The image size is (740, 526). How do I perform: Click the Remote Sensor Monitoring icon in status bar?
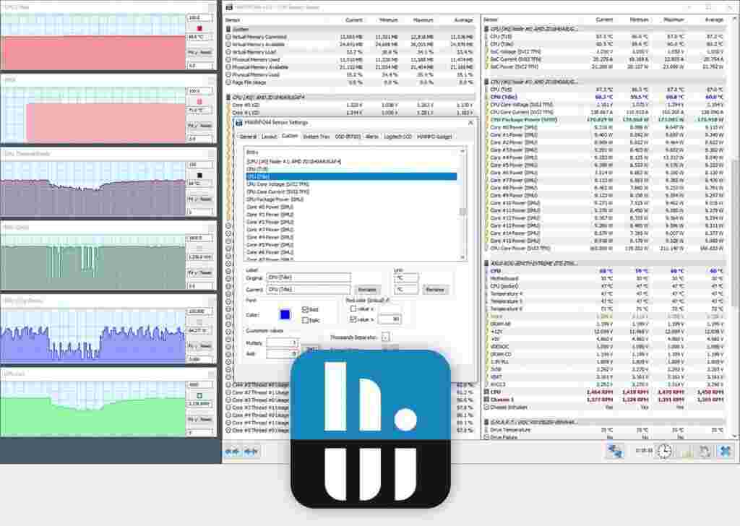coord(616,452)
